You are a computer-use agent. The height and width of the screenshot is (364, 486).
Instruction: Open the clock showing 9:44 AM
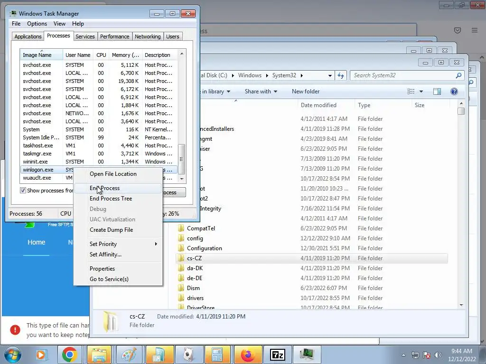coord(461,355)
